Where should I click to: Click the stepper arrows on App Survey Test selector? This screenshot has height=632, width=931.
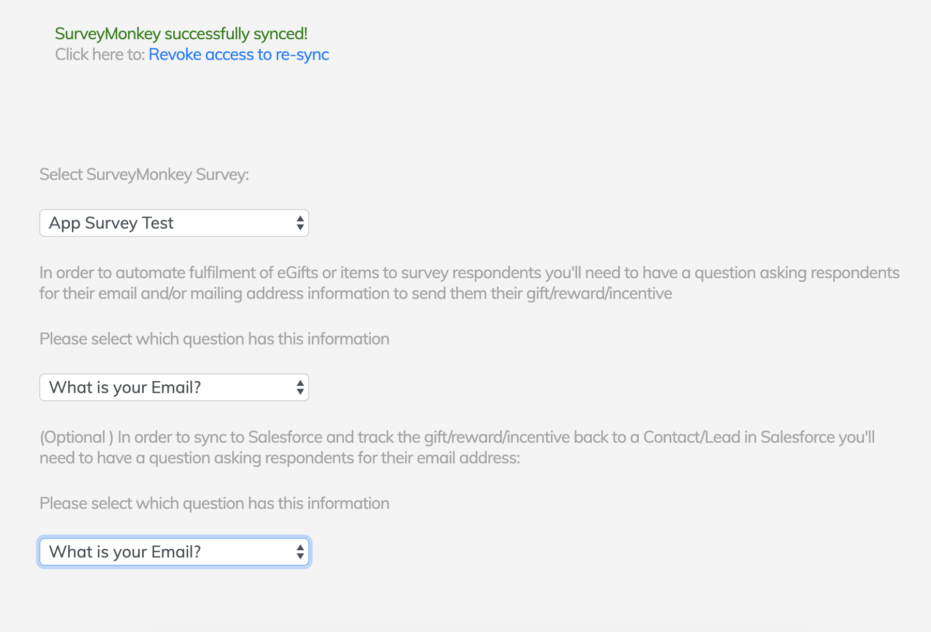pyautogui.click(x=300, y=223)
